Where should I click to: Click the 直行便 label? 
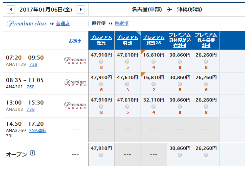(99, 23)
